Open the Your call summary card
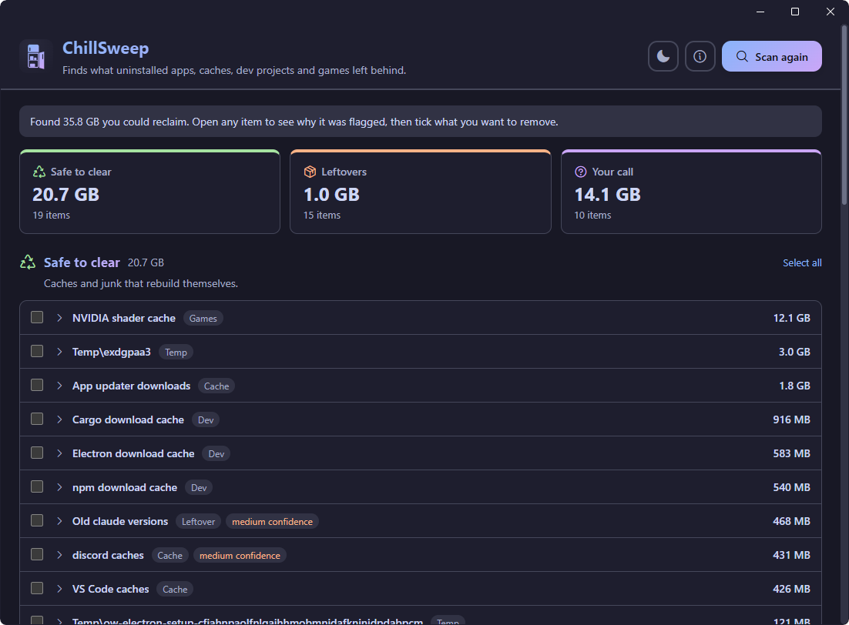 point(691,192)
